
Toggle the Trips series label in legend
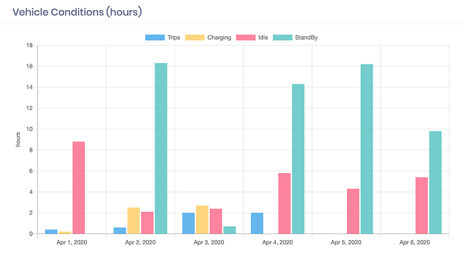click(x=173, y=38)
